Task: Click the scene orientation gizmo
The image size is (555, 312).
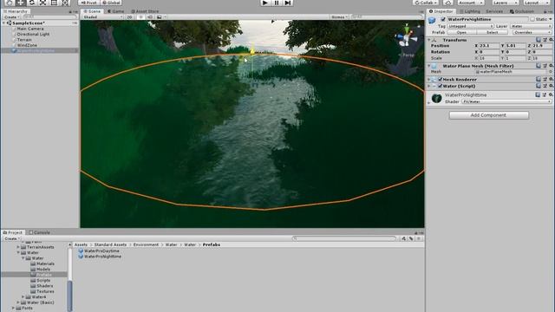Action: (407, 38)
